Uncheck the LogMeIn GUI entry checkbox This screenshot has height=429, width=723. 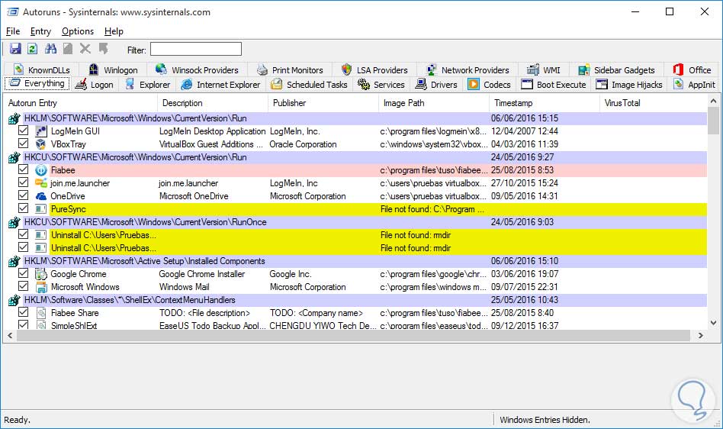24,131
